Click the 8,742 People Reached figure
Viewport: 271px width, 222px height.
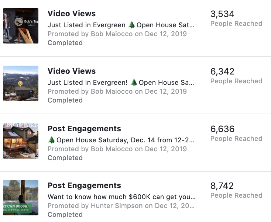pyautogui.click(x=222, y=186)
